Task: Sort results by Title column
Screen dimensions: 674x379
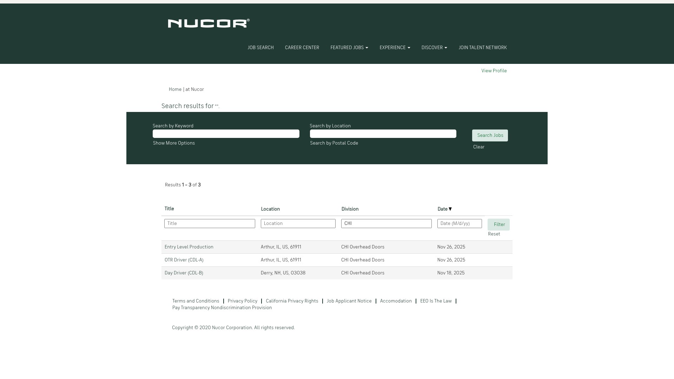Action: (169, 209)
